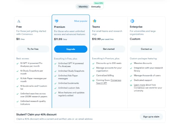179x124 pixels.
Task: Click the Student 40% discount heading
Action: [x=36, y=114]
